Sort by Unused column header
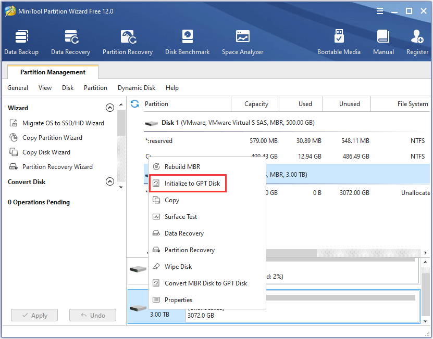The width and height of the screenshot is (433, 339). click(347, 104)
